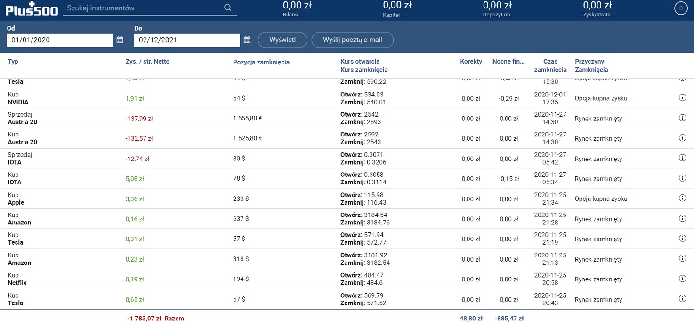
Task: Click the Do date field
Action: 187,40
